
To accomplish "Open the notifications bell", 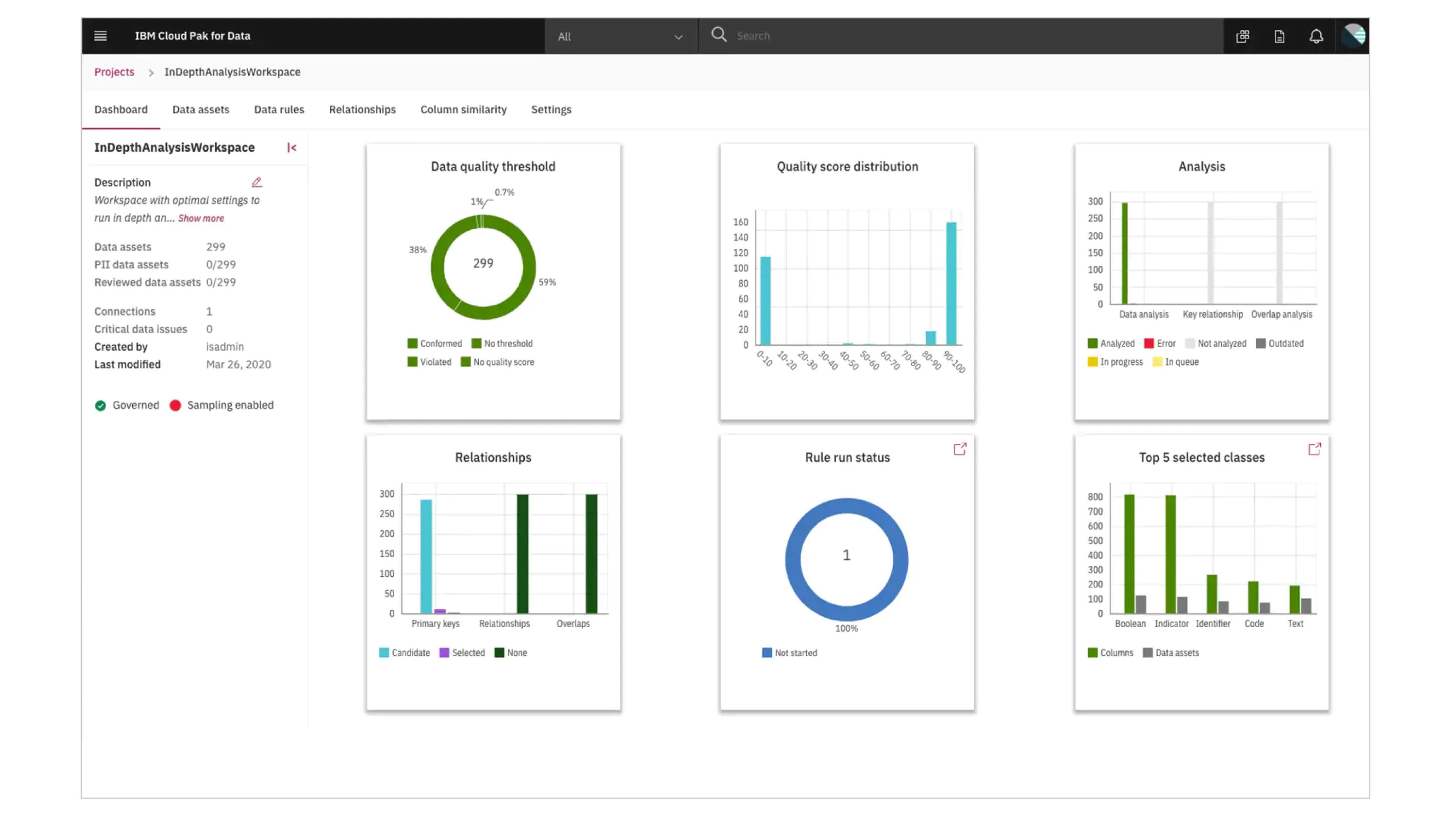I will click(1316, 36).
